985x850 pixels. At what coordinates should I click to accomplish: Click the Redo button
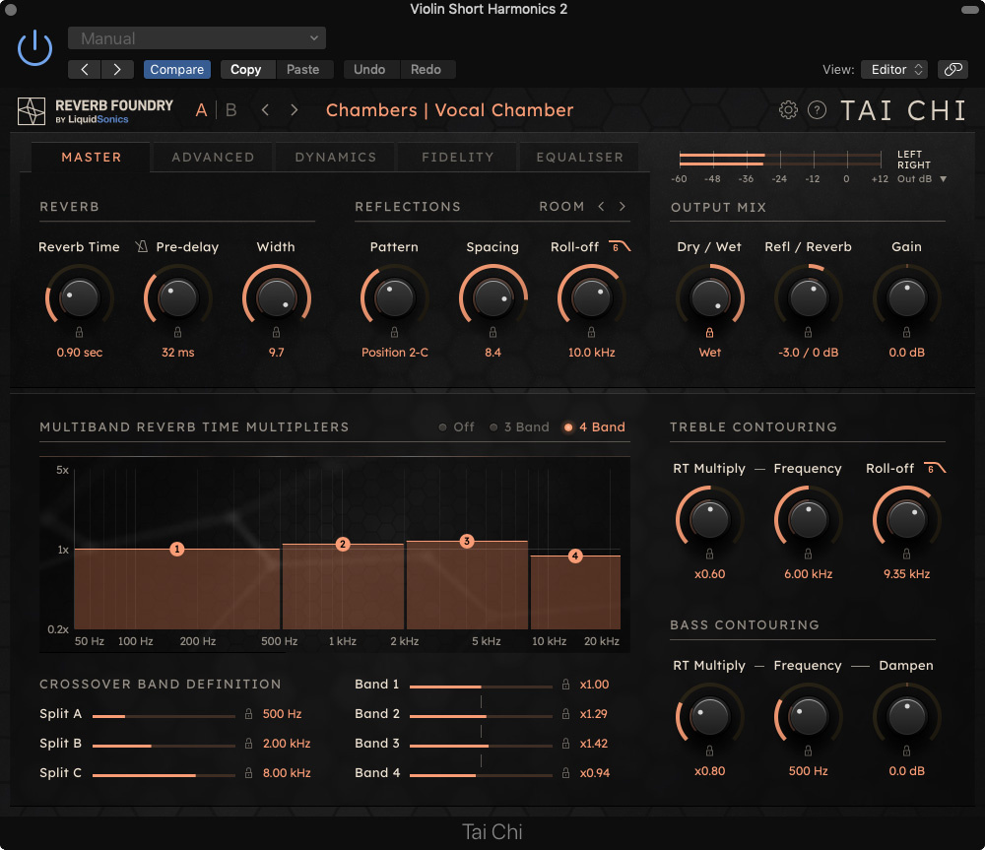click(426, 69)
